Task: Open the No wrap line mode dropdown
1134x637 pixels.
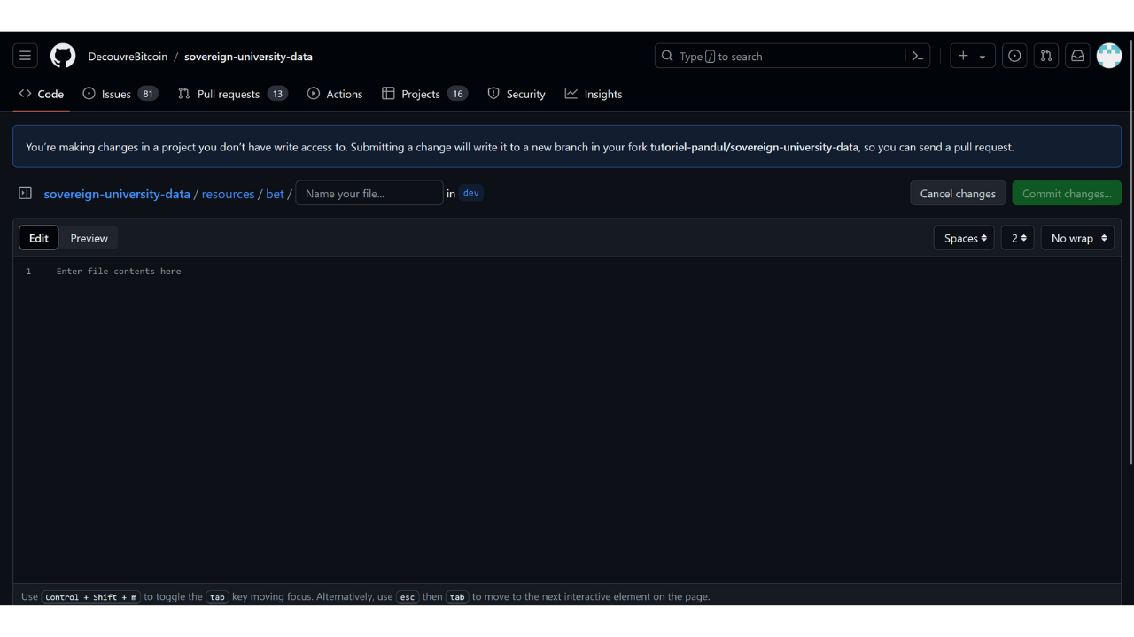Action: pos(1077,238)
